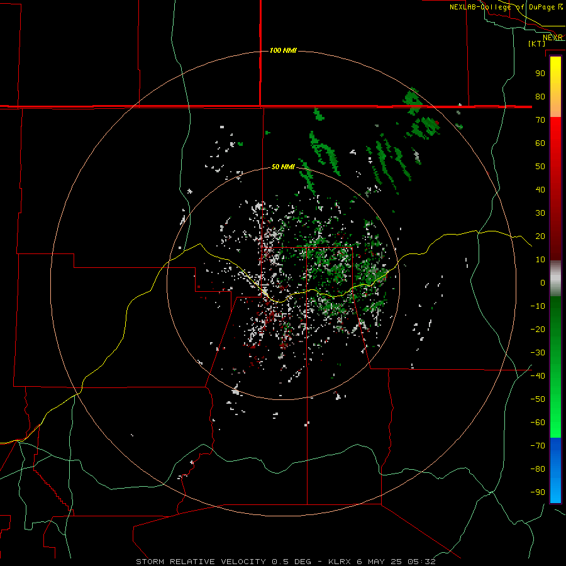Screen dimensions: 566x566
Task: Click the -30 value on the velocity scale
Action: point(538,353)
